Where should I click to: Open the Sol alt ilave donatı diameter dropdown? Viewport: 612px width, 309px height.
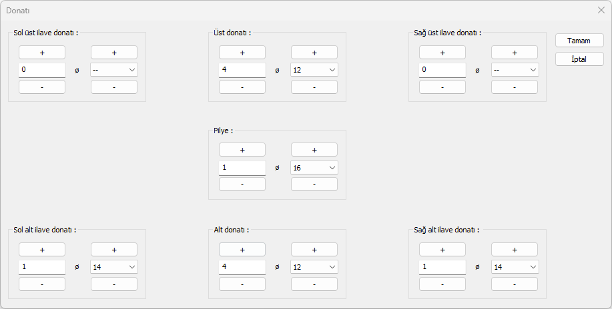(x=113, y=267)
